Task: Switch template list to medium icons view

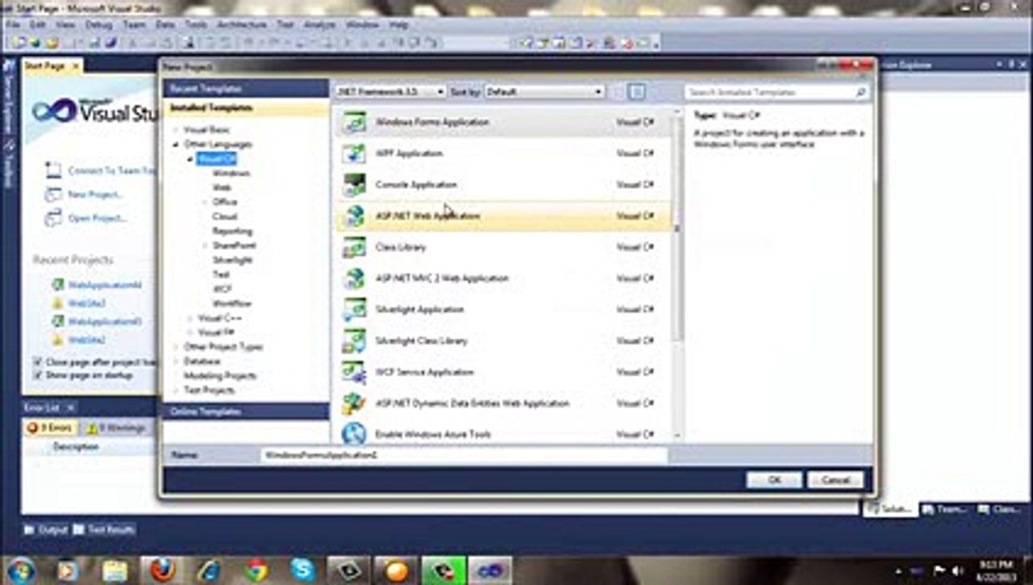Action: pos(637,92)
